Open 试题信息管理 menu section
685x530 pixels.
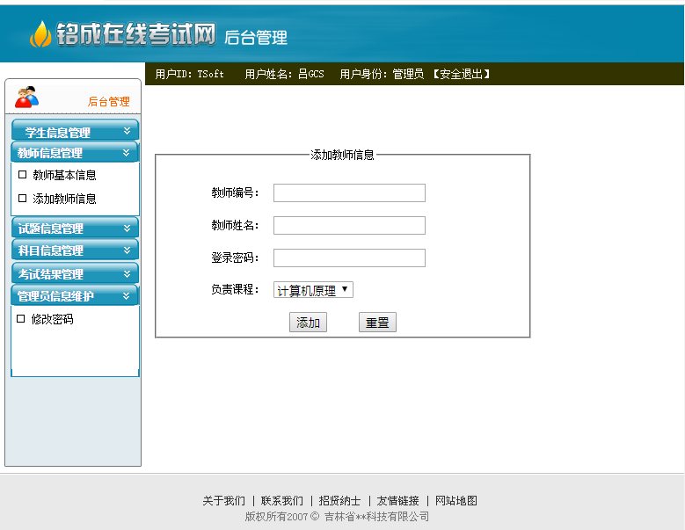[75, 228]
